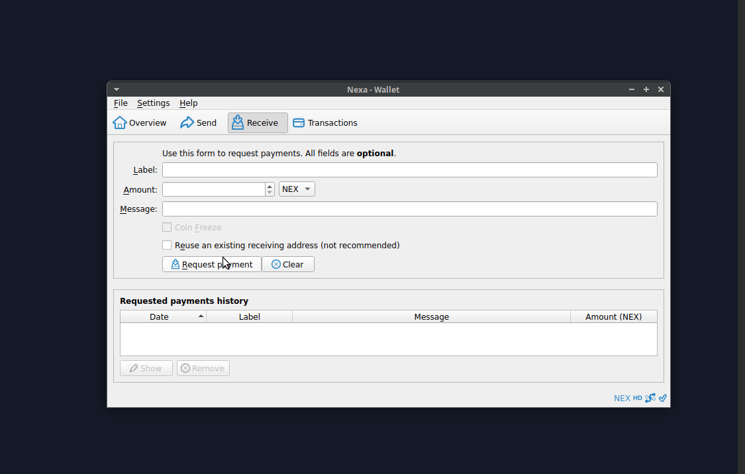This screenshot has height=474, width=745.
Task: Click the NEX unit status bar label
Action: 622,399
